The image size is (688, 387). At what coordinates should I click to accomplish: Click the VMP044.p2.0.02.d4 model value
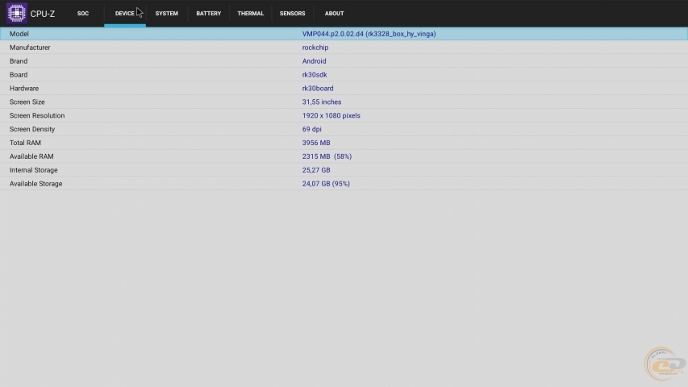(x=369, y=34)
